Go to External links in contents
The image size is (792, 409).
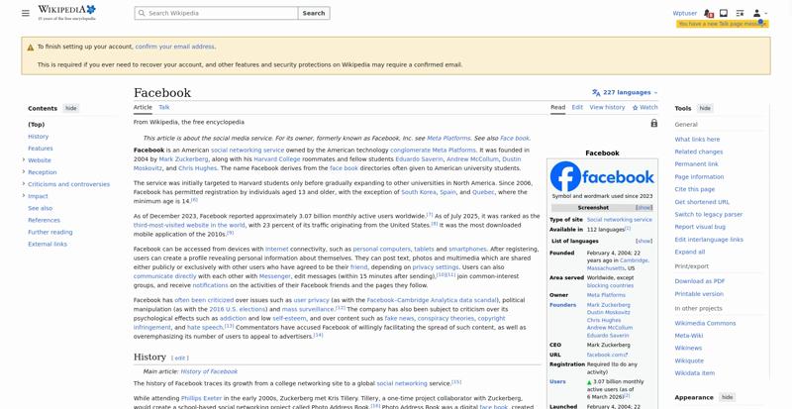click(48, 244)
